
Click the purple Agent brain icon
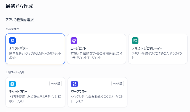pyautogui.click(x=74, y=41)
